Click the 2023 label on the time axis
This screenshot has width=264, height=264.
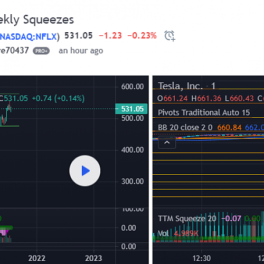[x=93, y=258]
